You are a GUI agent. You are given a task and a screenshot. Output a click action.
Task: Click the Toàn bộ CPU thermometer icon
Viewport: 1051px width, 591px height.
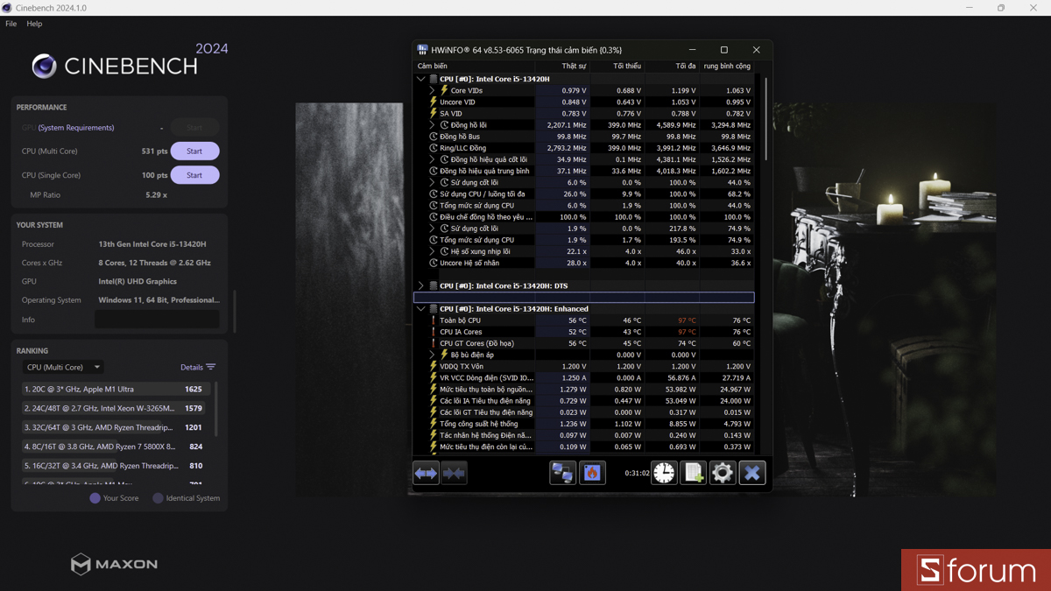click(x=434, y=320)
